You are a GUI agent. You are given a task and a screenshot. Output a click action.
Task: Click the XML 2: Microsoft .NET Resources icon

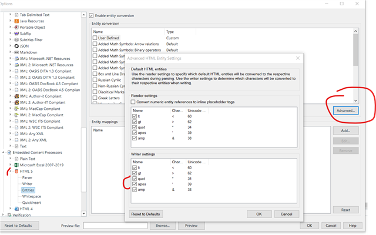tap(16, 65)
